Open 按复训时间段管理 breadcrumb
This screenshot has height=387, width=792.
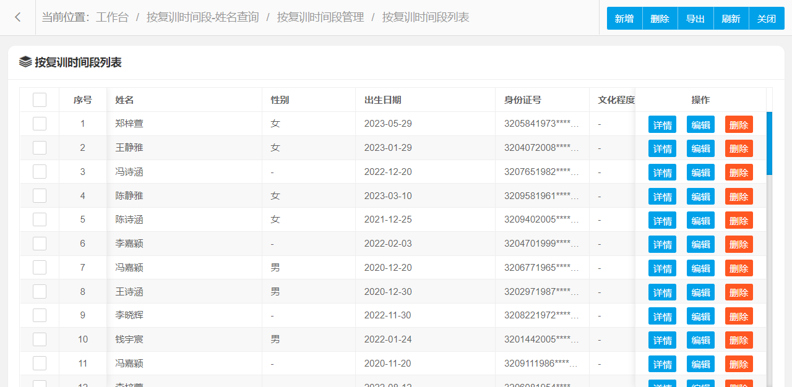coord(321,17)
